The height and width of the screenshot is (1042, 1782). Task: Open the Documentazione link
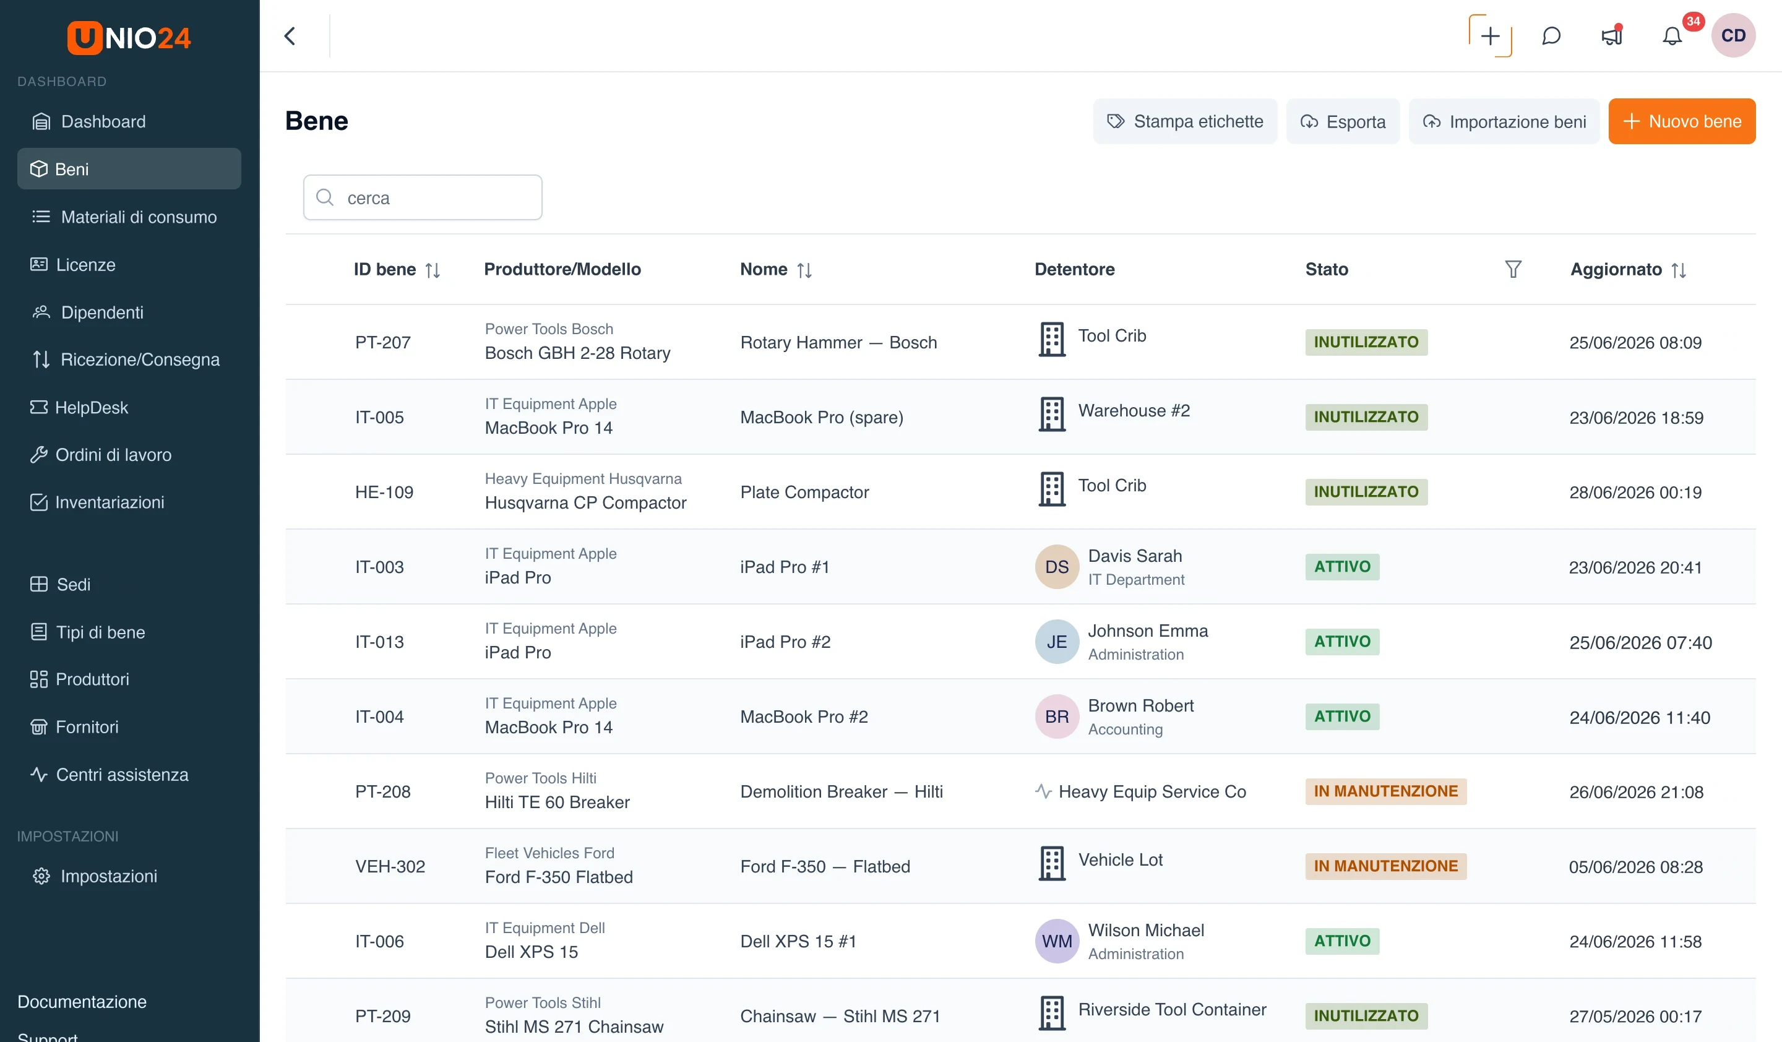coord(82,1002)
